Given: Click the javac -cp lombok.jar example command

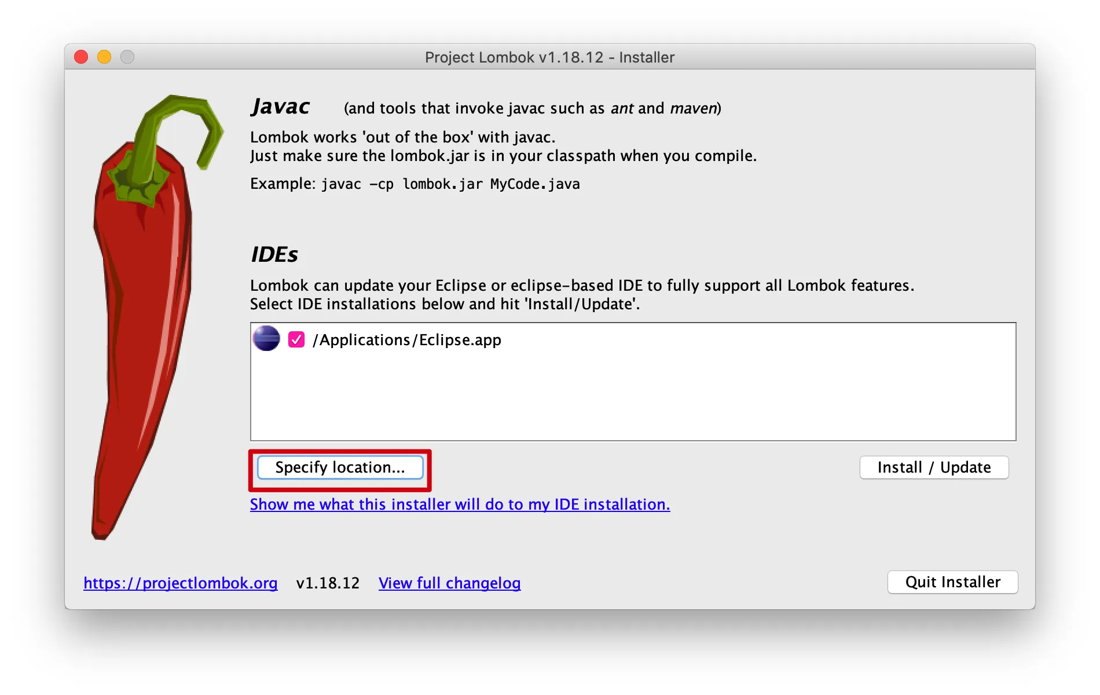Looking at the screenshot, I should click(450, 184).
